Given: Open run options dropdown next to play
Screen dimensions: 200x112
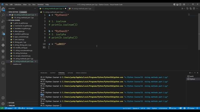Looking at the screenshot, I should (x=184, y=8).
